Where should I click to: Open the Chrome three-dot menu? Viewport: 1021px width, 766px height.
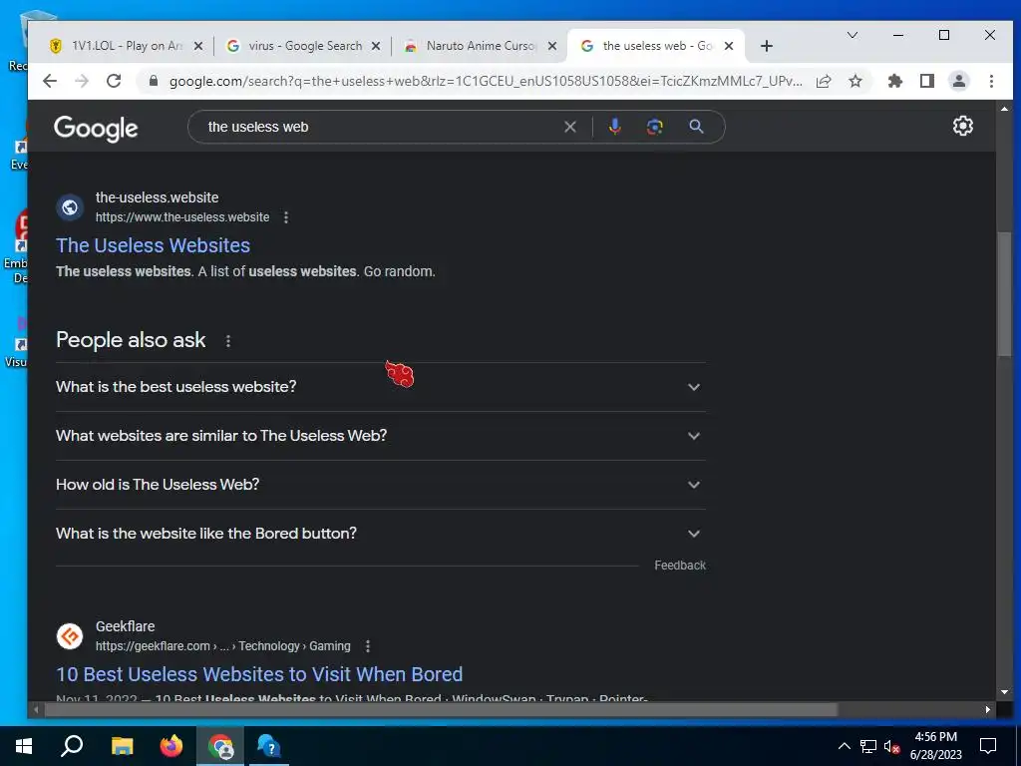991,81
